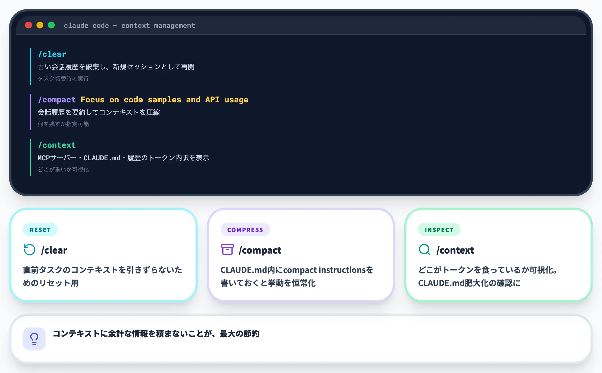This screenshot has height=373, width=602.
Task: Click the tip 'コンテキストに余計な情報を積まないことが、最大の節約'
Action: pos(156,334)
